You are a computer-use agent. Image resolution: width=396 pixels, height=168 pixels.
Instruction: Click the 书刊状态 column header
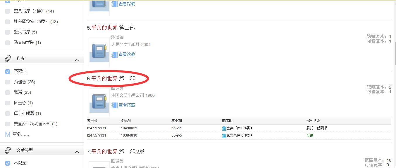click(313, 121)
